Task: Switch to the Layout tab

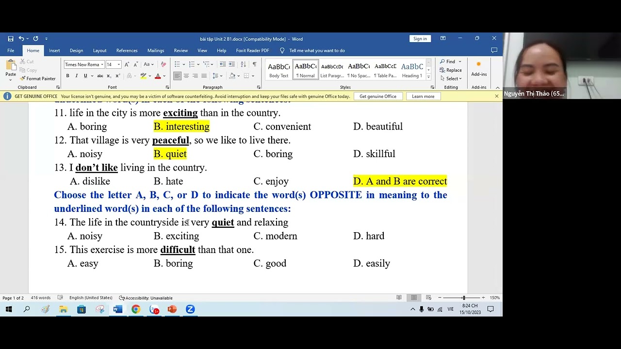Action: coord(99,50)
